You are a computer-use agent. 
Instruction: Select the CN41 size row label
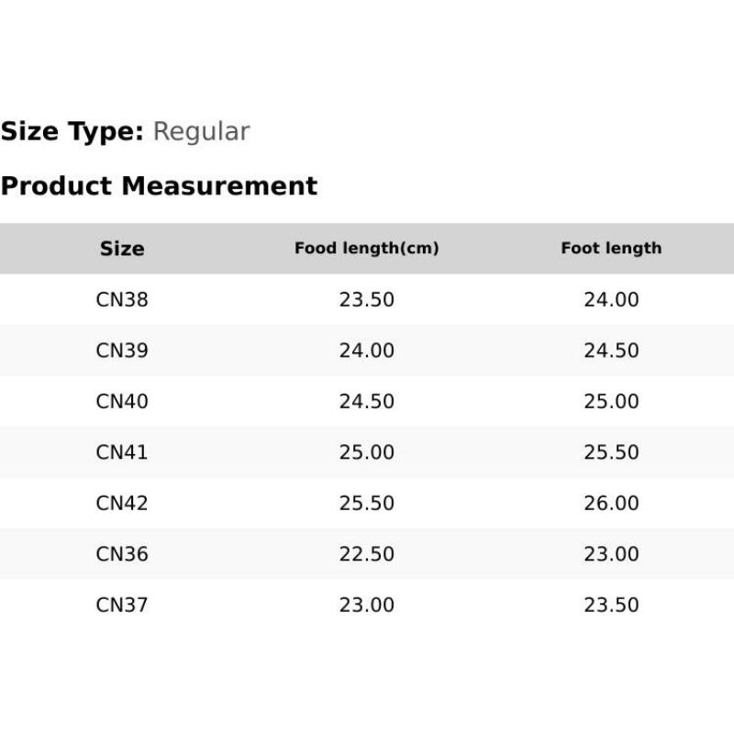click(122, 452)
